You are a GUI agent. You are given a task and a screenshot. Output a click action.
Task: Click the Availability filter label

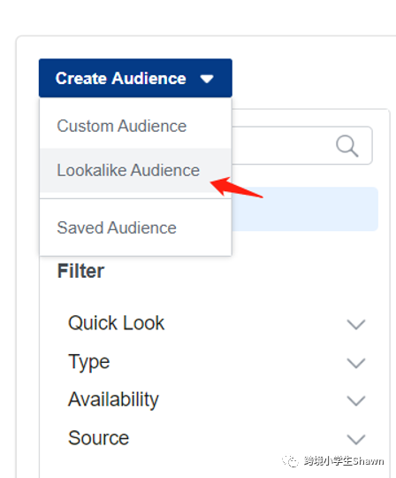point(113,399)
